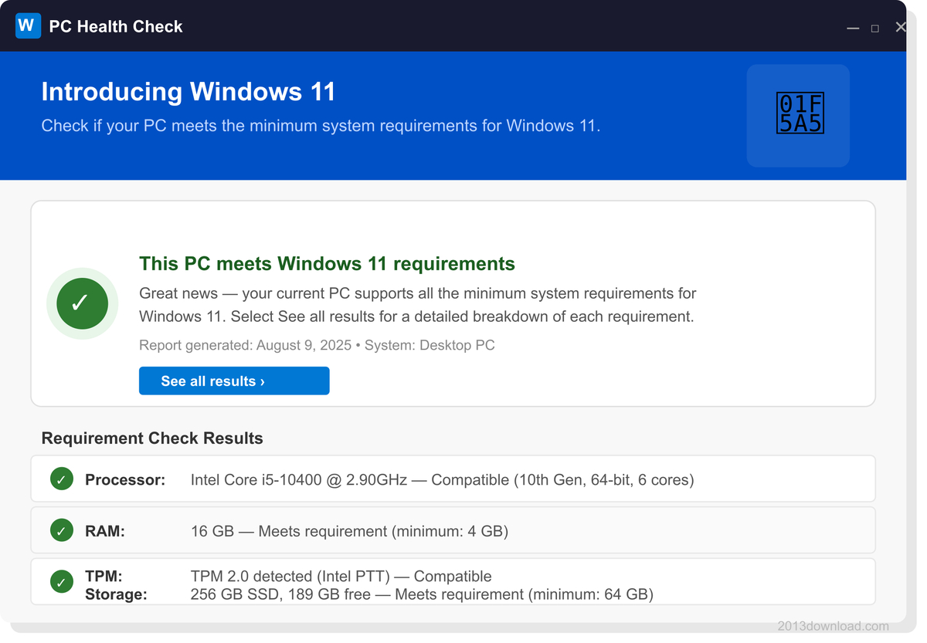Click the 256 GB SSD storage result
The width and height of the screenshot is (927, 643).
click(x=422, y=594)
